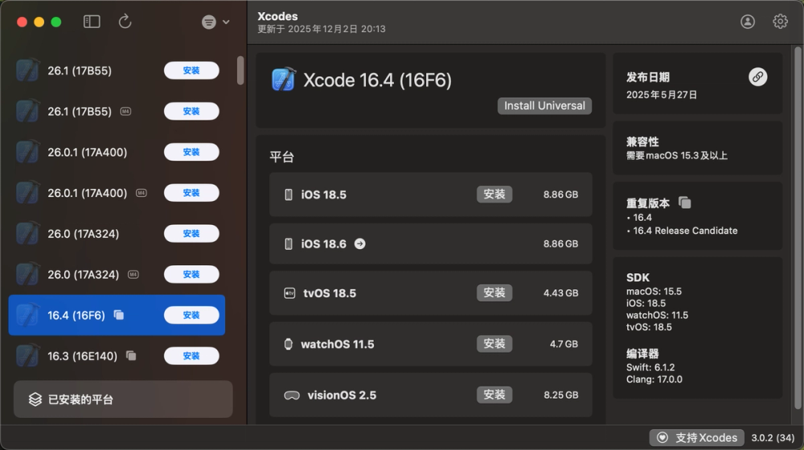Click the Xcode icon of first 26.1 row
This screenshot has width=804, height=450.
(27, 70)
